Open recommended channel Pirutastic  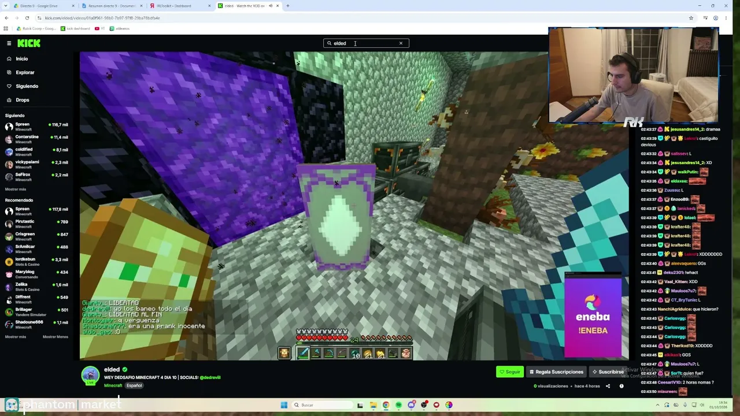tap(36, 224)
